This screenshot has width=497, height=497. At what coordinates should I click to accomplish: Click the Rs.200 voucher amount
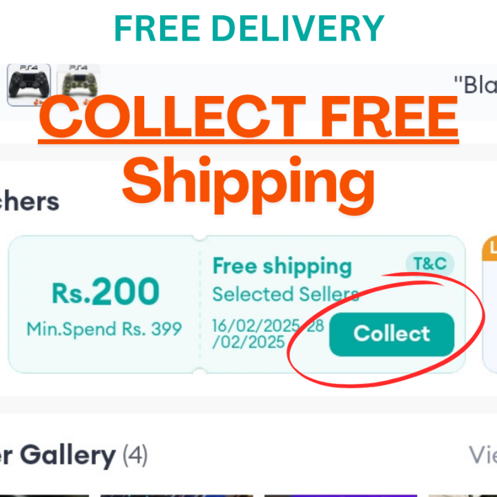(x=105, y=293)
